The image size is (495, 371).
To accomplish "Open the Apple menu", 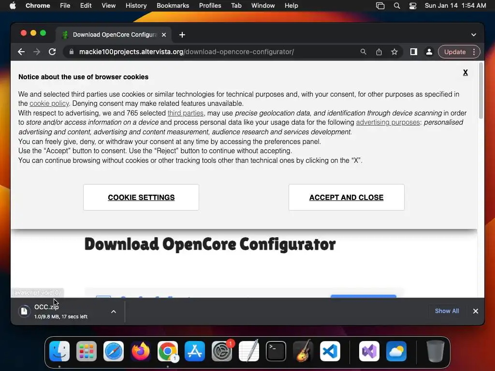I will tap(13, 6).
